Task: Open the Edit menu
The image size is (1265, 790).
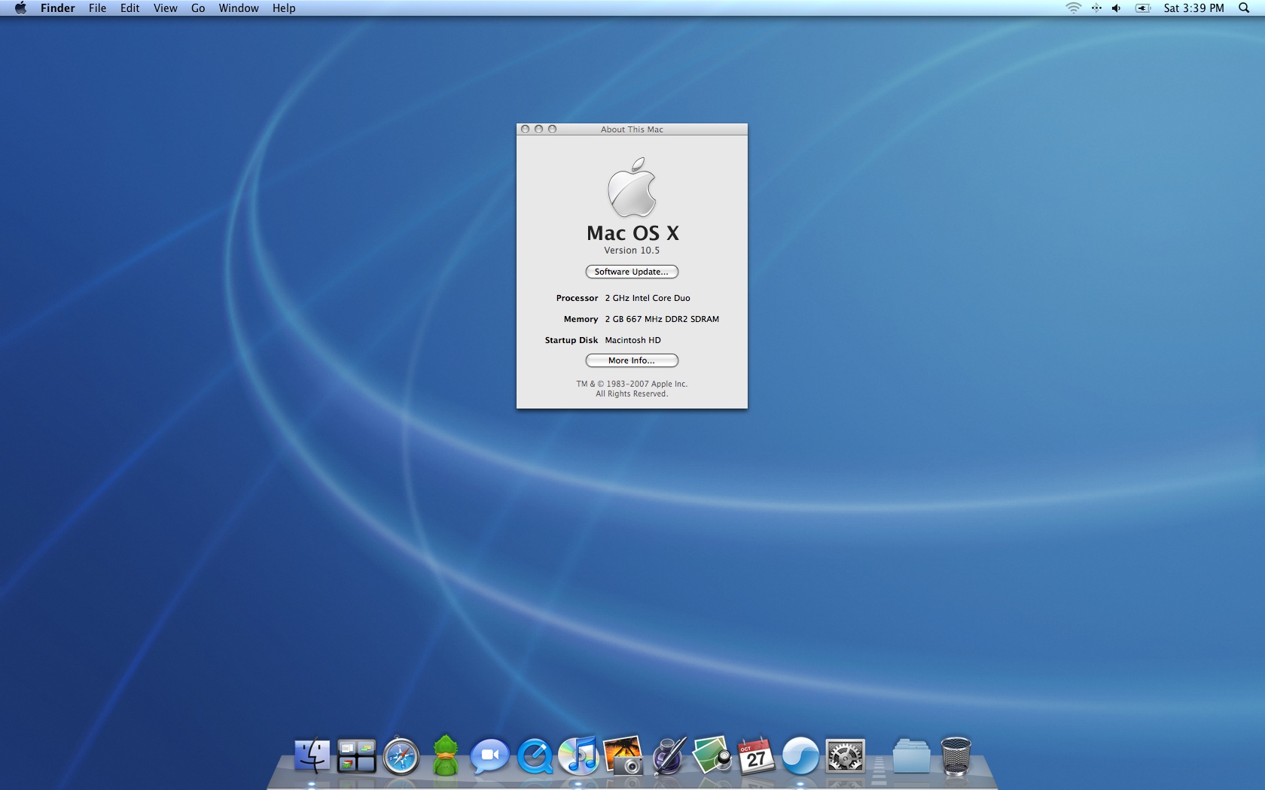Action: 130,8
